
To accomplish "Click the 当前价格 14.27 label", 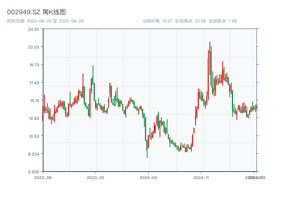I will 157,21.
